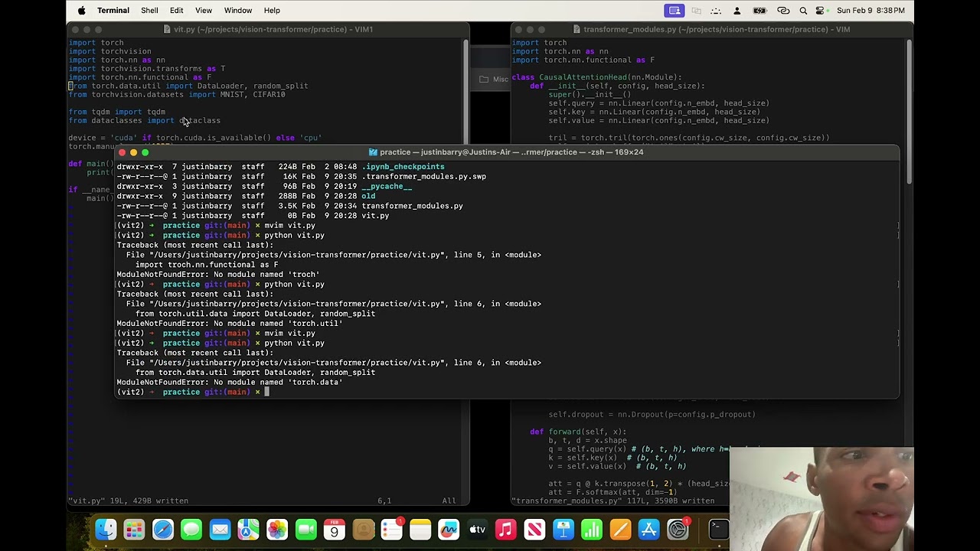Screen dimensions: 980x551
Task: Open Launchpad in the dock
Action: (x=134, y=529)
